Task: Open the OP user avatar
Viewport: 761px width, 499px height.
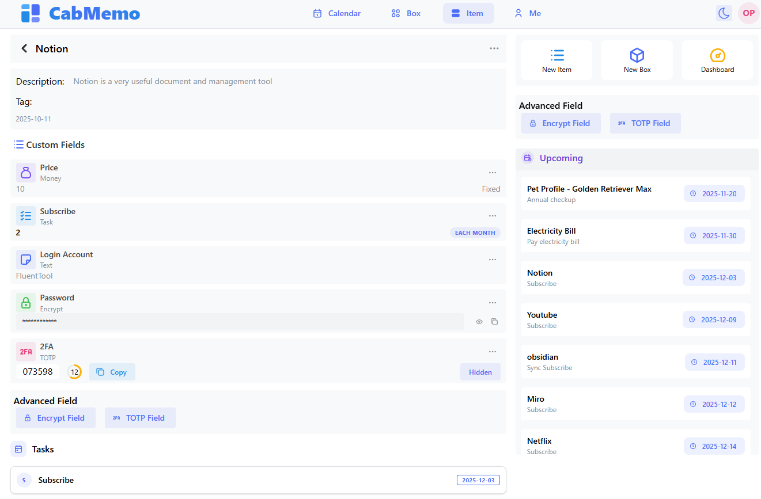Action: coord(748,13)
